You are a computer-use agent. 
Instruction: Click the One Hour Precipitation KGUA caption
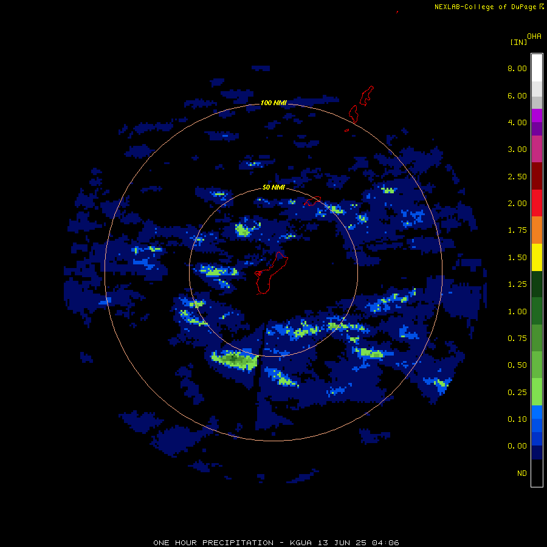(x=276, y=543)
